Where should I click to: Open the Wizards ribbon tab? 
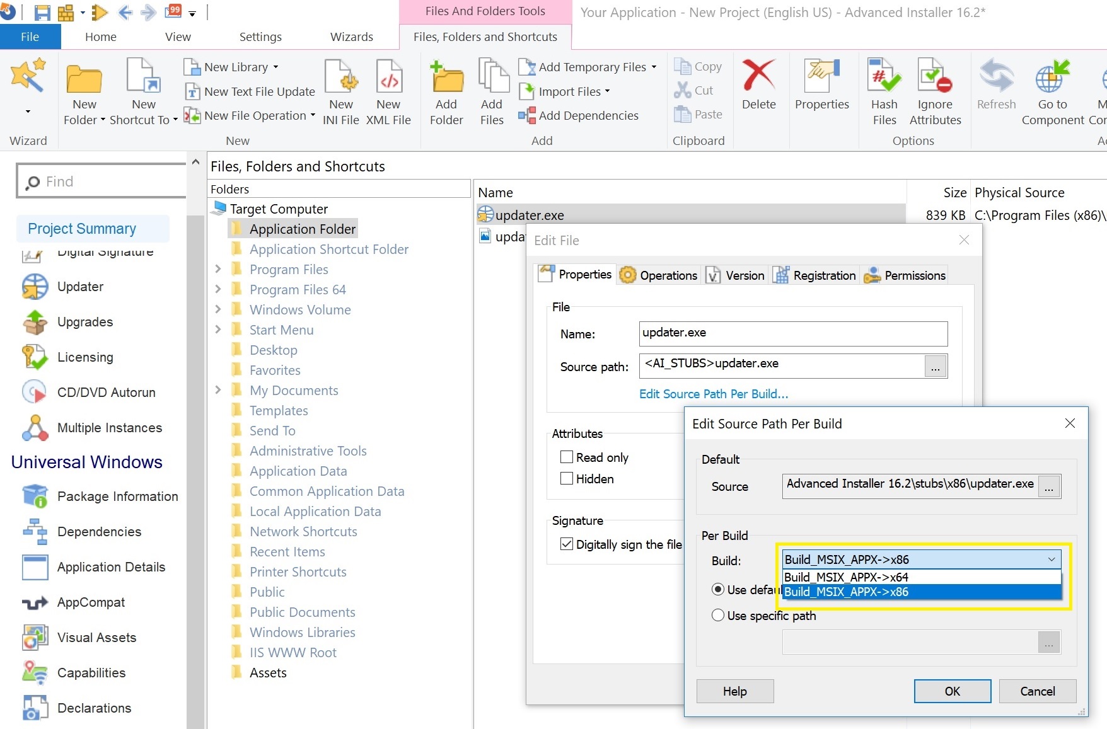tap(351, 37)
